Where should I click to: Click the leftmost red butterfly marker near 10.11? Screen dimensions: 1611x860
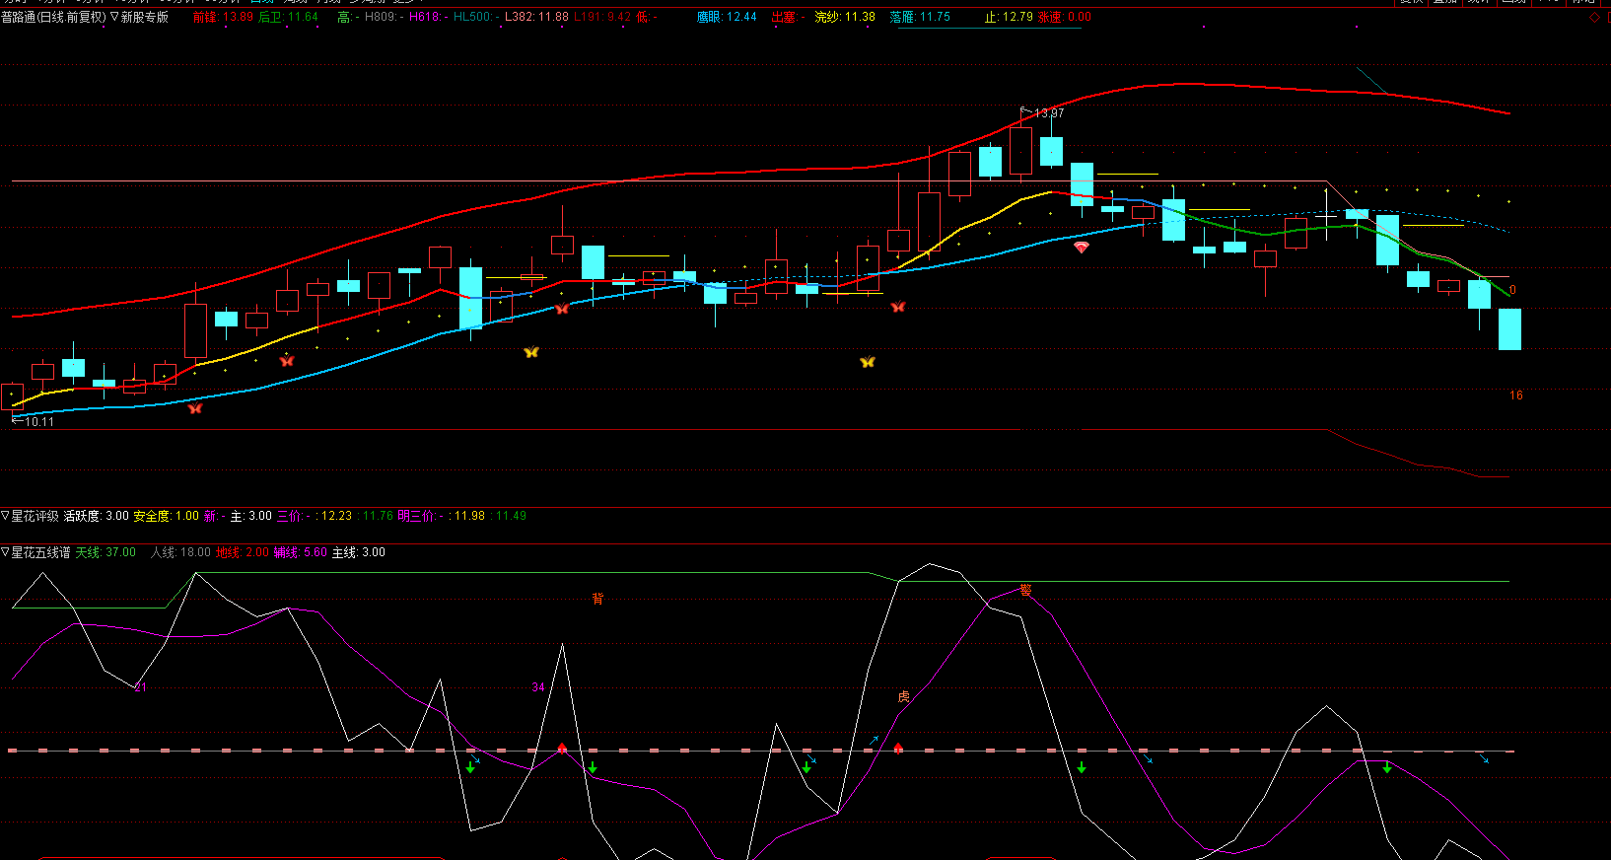pos(195,408)
